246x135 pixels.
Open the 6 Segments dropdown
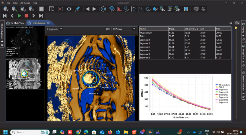coord(54,29)
